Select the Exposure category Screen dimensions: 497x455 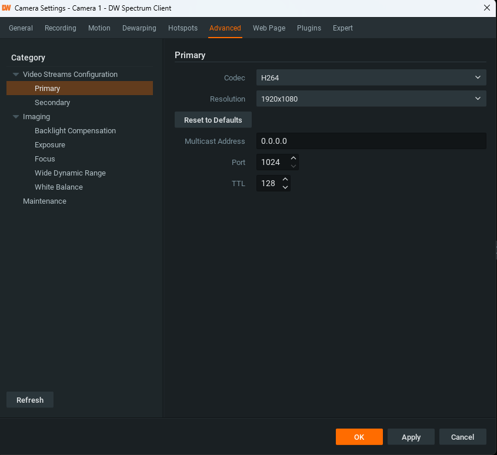(49, 144)
